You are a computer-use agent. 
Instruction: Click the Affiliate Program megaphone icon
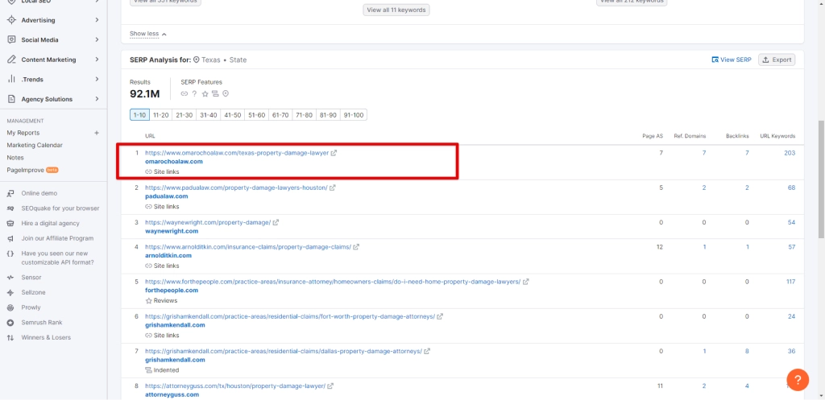pos(10,238)
